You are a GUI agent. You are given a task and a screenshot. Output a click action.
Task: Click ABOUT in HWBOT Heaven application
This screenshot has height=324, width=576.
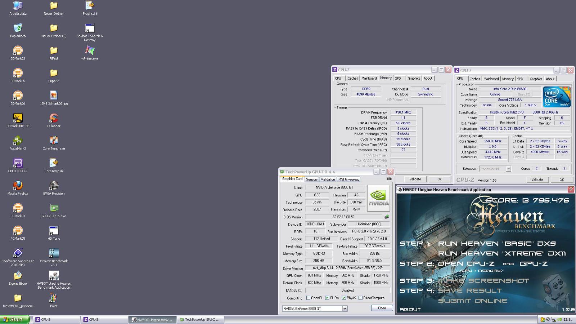[x=410, y=309]
